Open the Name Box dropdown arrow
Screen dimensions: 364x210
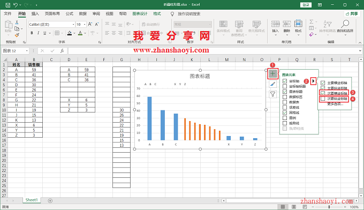pyautogui.click(x=27, y=51)
